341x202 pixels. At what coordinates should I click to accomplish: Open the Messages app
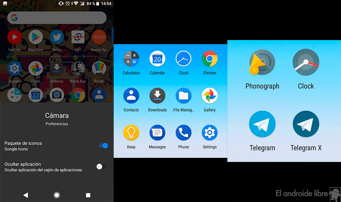tap(157, 133)
